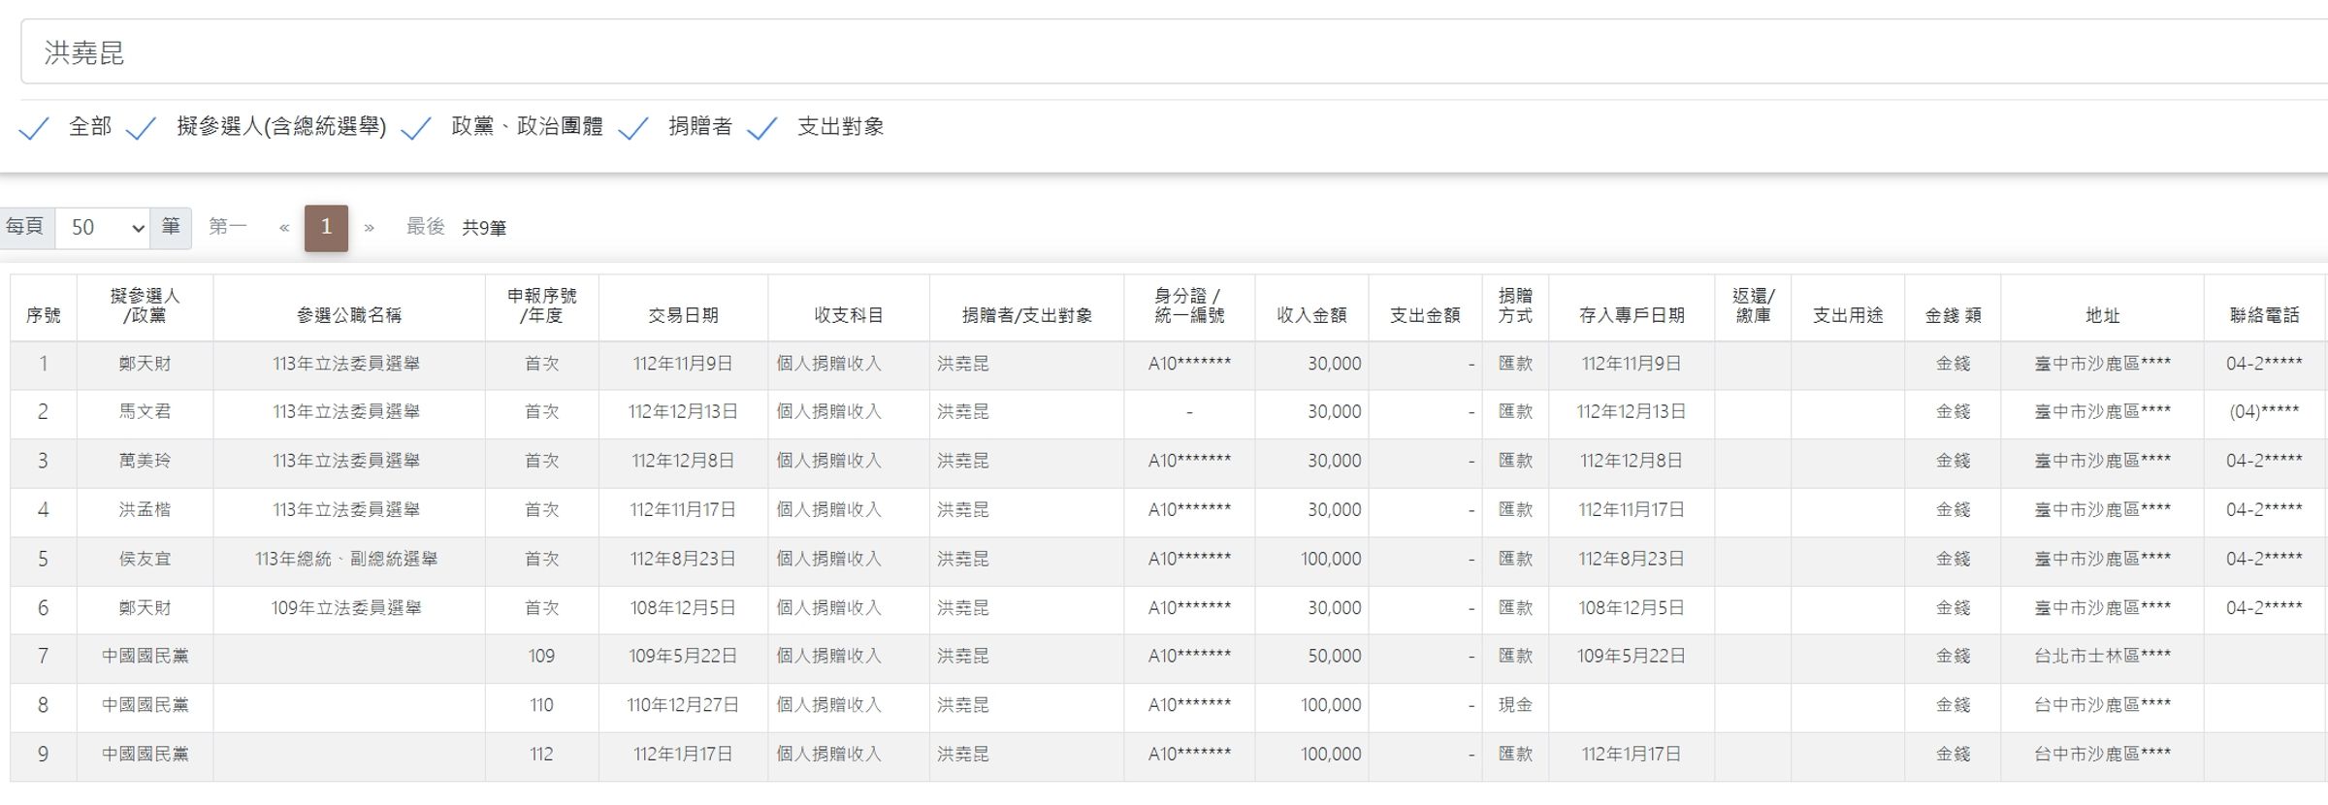This screenshot has height=805, width=2328.
Task: Click the 50,000 income amount cell
Action: (1334, 657)
